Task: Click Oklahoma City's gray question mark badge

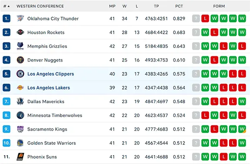Action: click(196, 18)
